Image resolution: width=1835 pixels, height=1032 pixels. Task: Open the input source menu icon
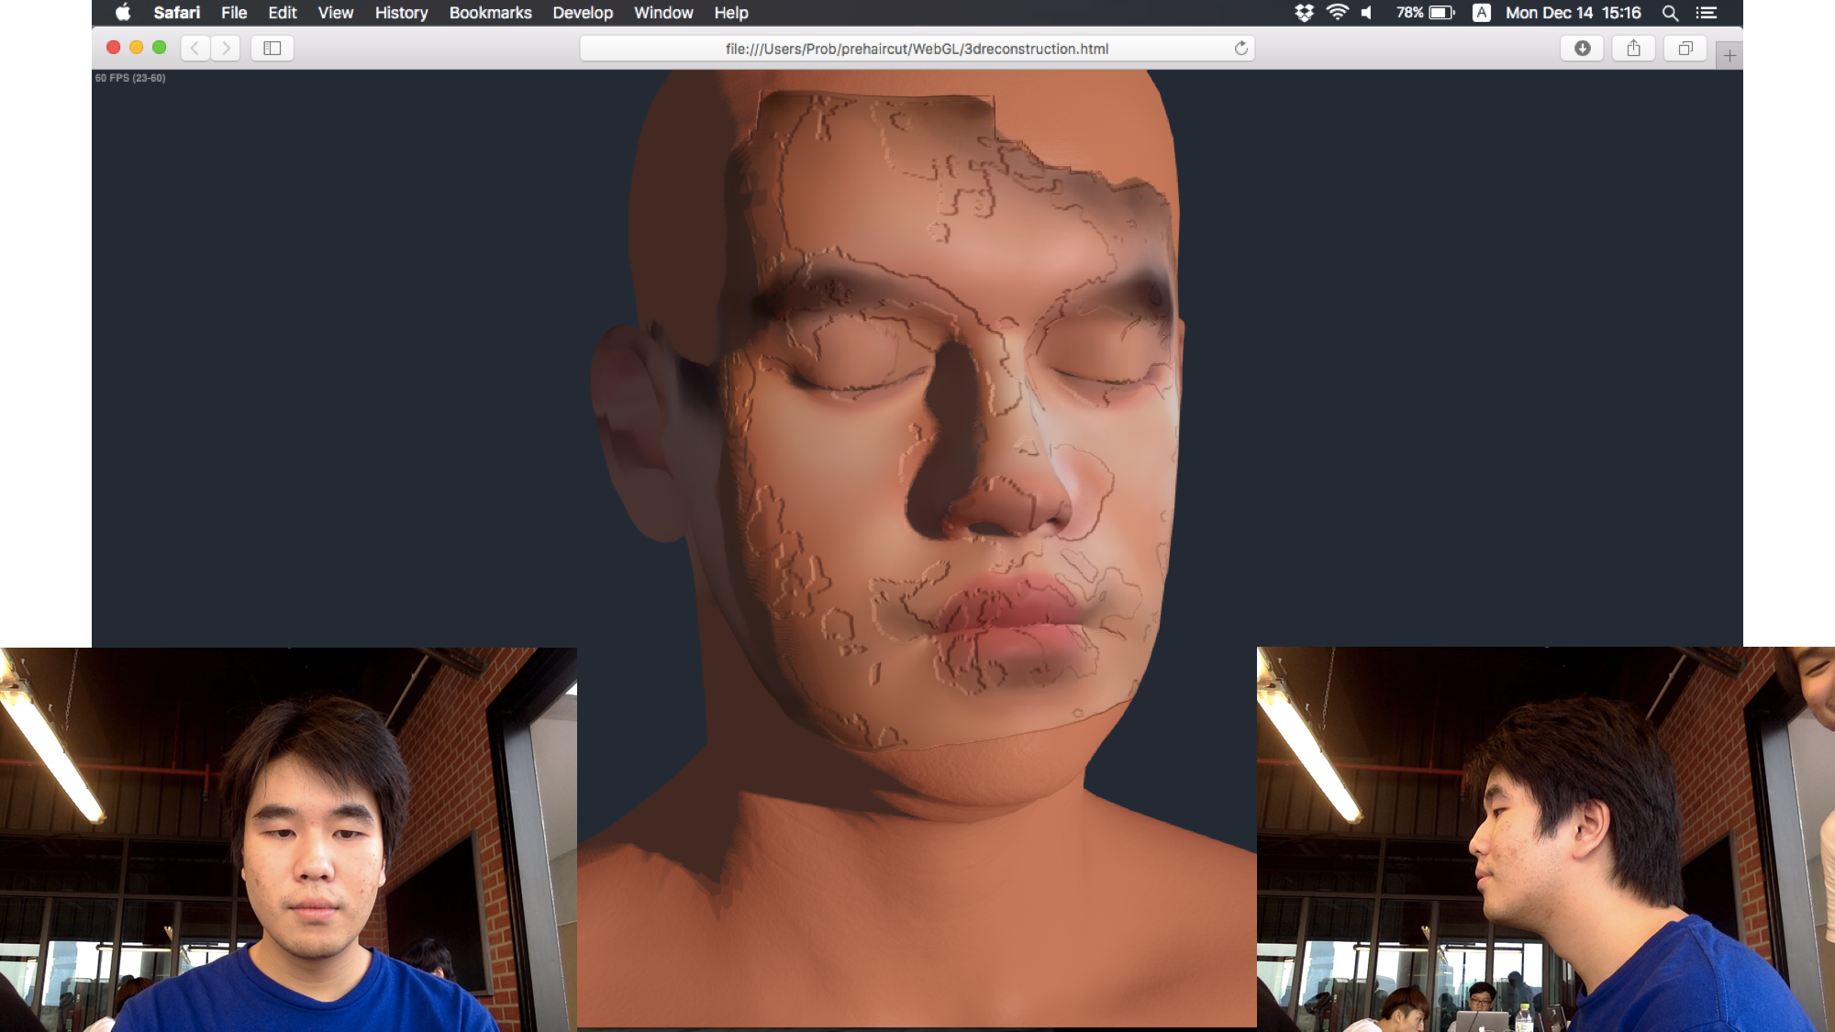pos(1481,13)
